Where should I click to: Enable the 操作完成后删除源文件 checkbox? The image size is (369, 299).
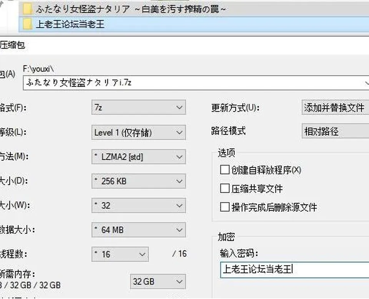(224, 207)
